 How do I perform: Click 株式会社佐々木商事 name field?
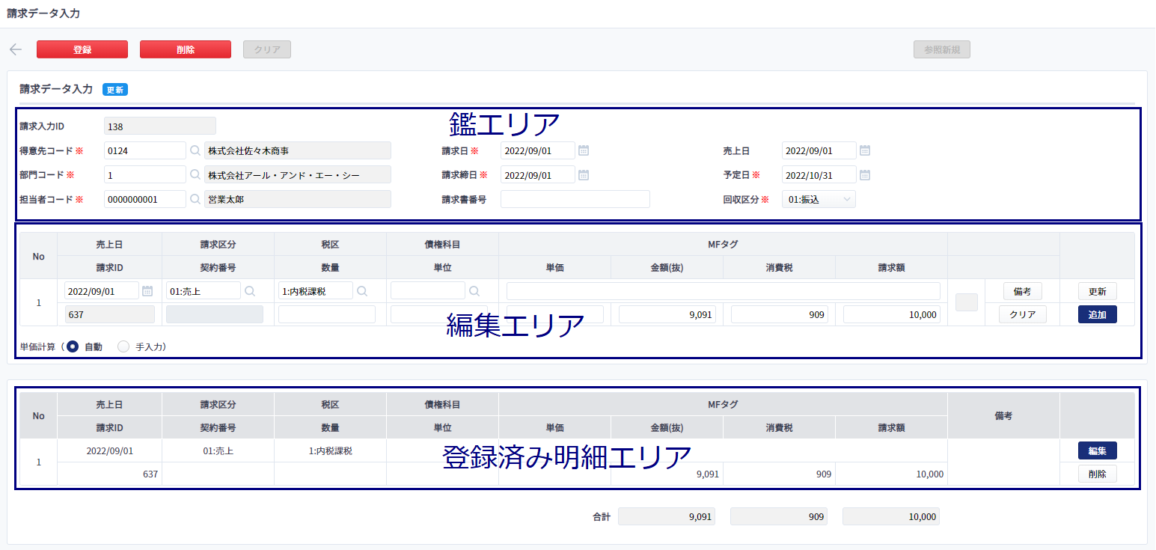(298, 151)
